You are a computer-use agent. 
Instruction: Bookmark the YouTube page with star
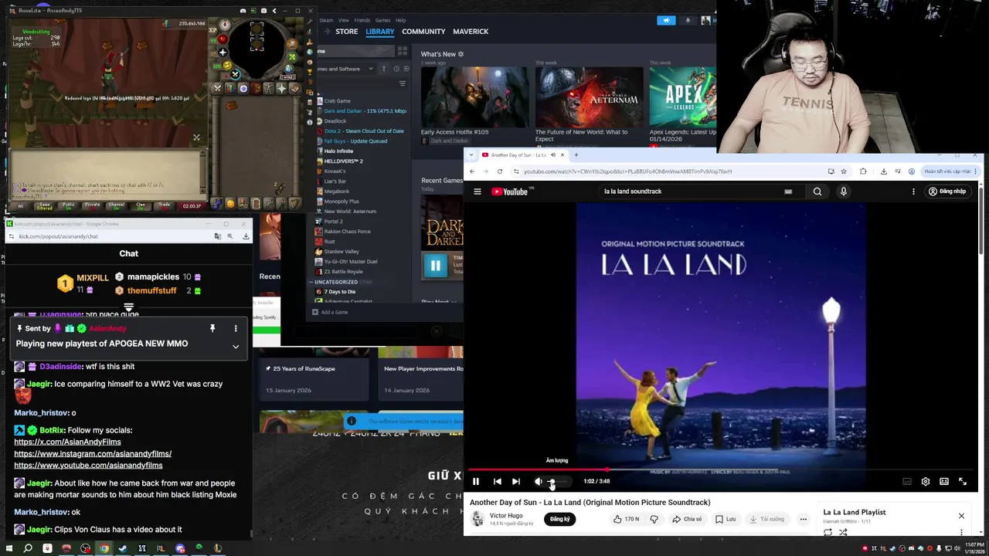tap(844, 171)
